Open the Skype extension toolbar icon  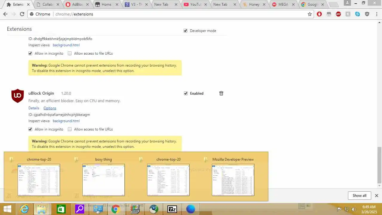pos(358,14)
